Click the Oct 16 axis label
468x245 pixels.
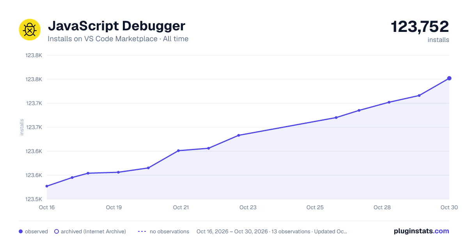pos(47,207)
